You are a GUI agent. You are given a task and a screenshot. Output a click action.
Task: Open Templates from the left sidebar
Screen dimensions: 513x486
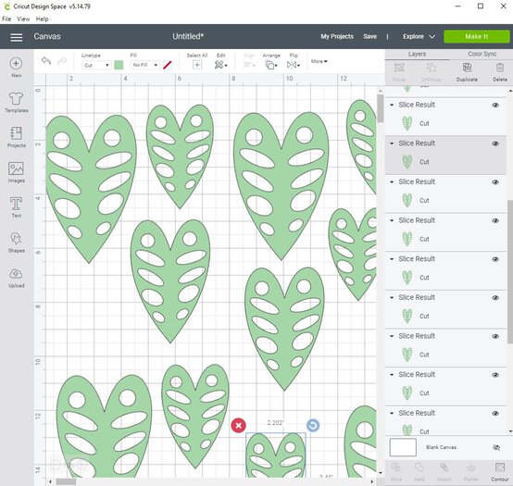(x=16, y=98)
